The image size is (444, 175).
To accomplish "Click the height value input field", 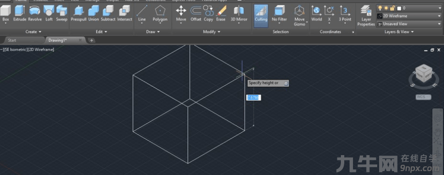I will pos(254,97).
